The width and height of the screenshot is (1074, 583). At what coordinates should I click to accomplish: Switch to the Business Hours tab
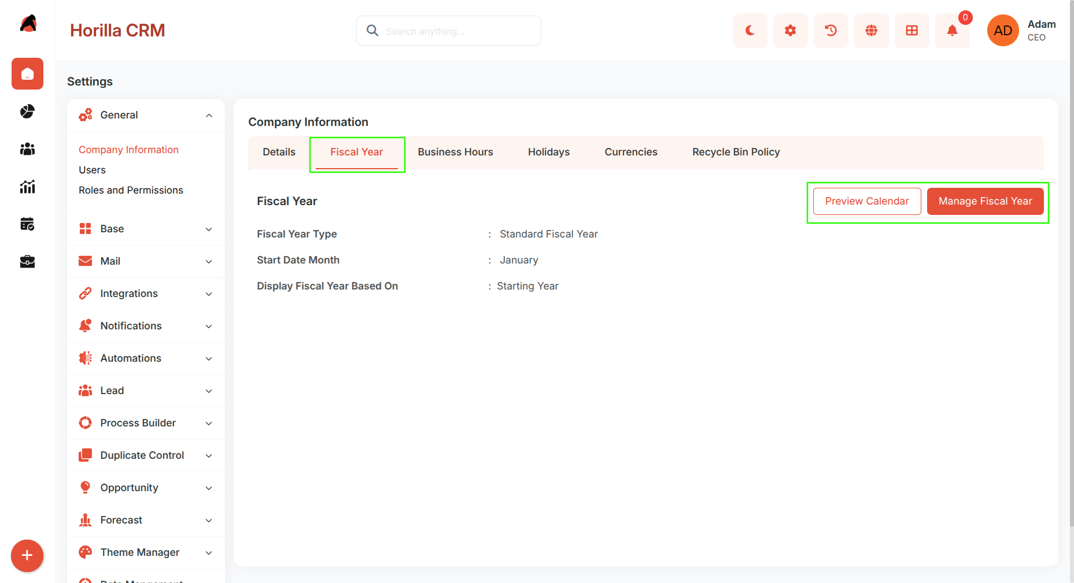tap(455, 152)
